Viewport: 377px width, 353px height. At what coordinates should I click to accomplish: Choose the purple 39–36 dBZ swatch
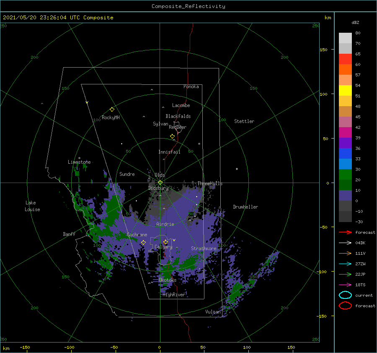coord(345,143)
